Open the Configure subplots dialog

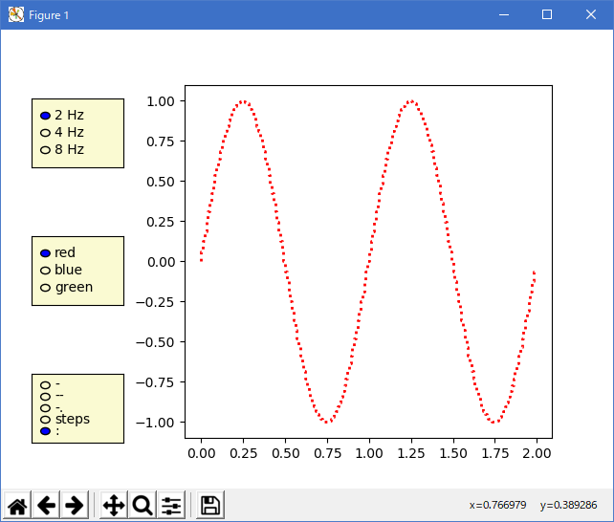pos(171,506)
